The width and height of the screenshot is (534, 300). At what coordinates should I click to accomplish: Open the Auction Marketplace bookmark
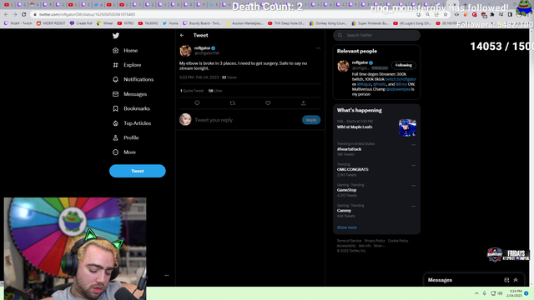pos(244,23)
